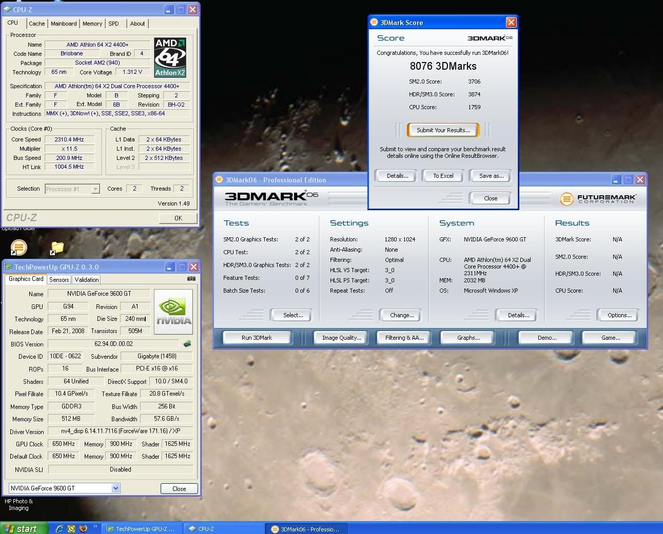Click the Driver Version field in GPU-Z
Image resolution: width=663 pixels, height=534 pixels.
(121, 432)
